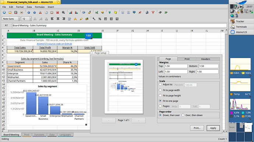Click the Right margin input field

[207, 72]
